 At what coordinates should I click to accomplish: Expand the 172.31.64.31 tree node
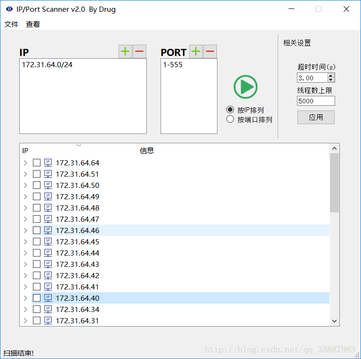[25, 320]
